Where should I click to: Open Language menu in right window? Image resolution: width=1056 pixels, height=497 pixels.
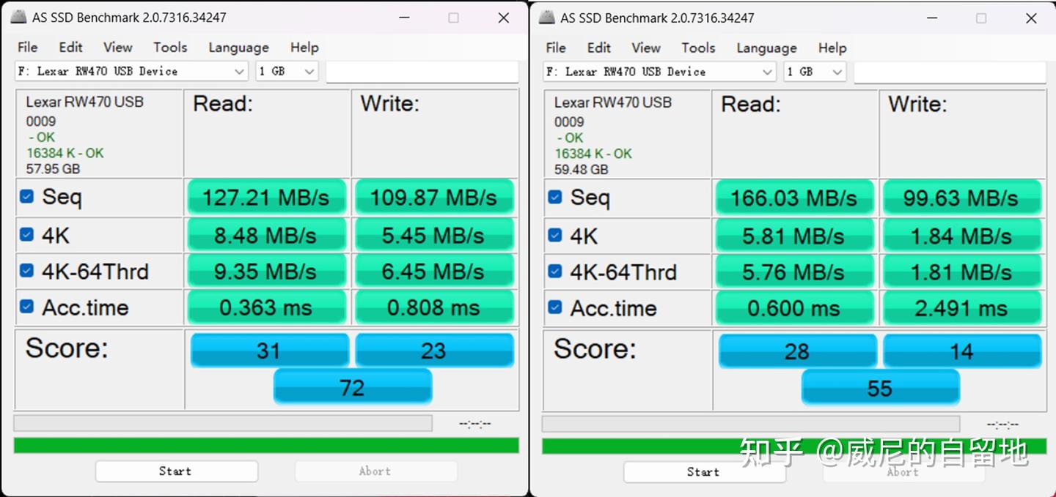point(766,48)
